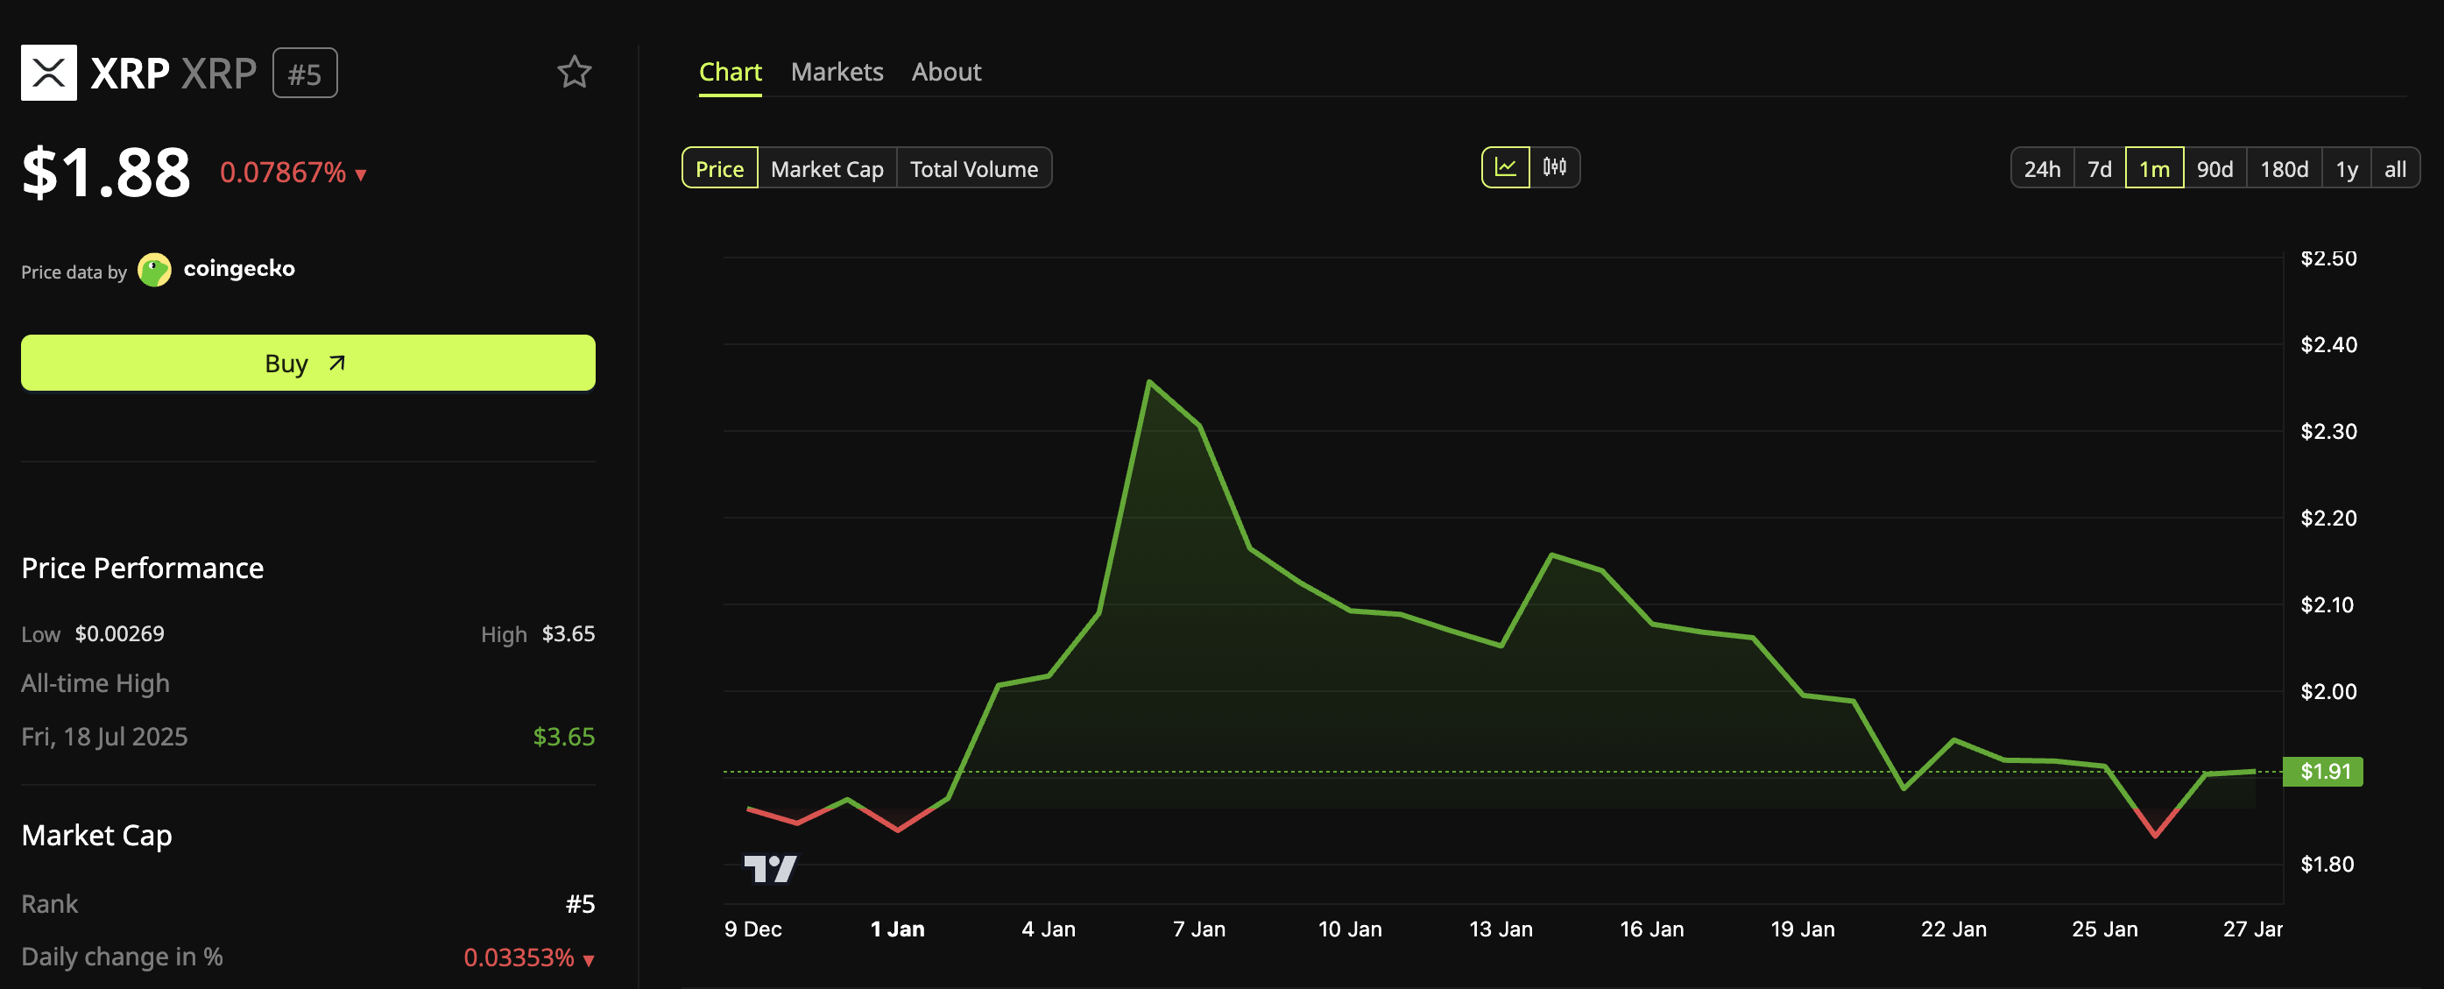The height and width of the screenshot is (989, 2444).
Task: Open the About tab
Action: (946, 72)
